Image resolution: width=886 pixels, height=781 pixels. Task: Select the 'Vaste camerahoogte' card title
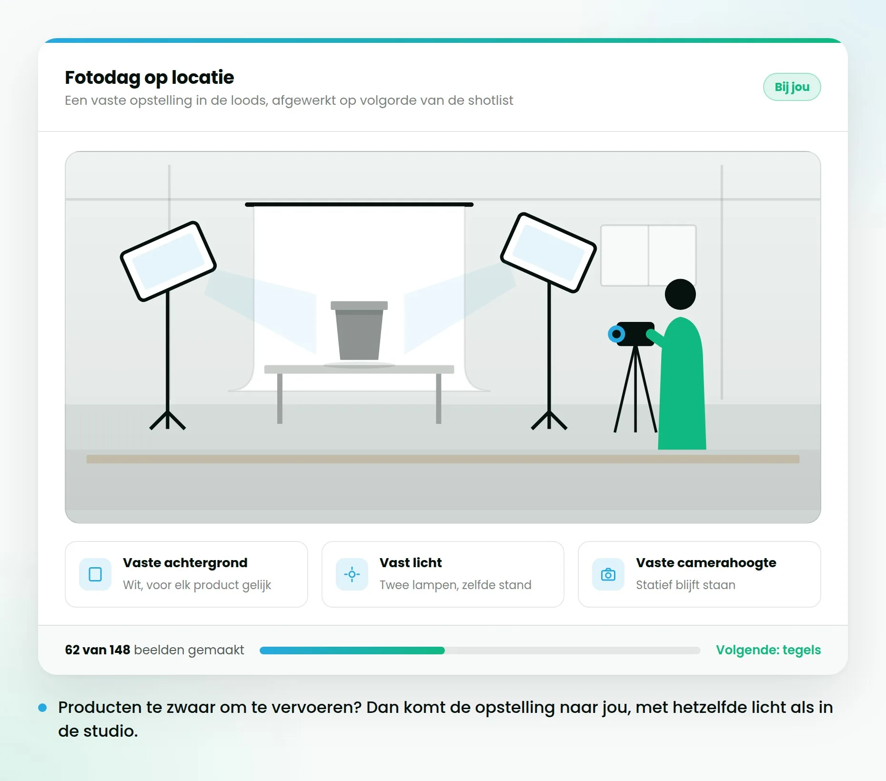pyautogui.click(x=706, y=563)
